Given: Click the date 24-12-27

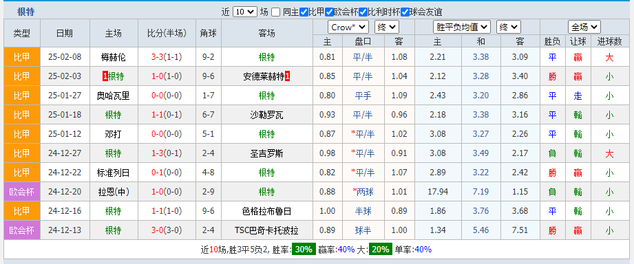Looking at the screenshot, I should pyautogui.click(x=65, y=153).
